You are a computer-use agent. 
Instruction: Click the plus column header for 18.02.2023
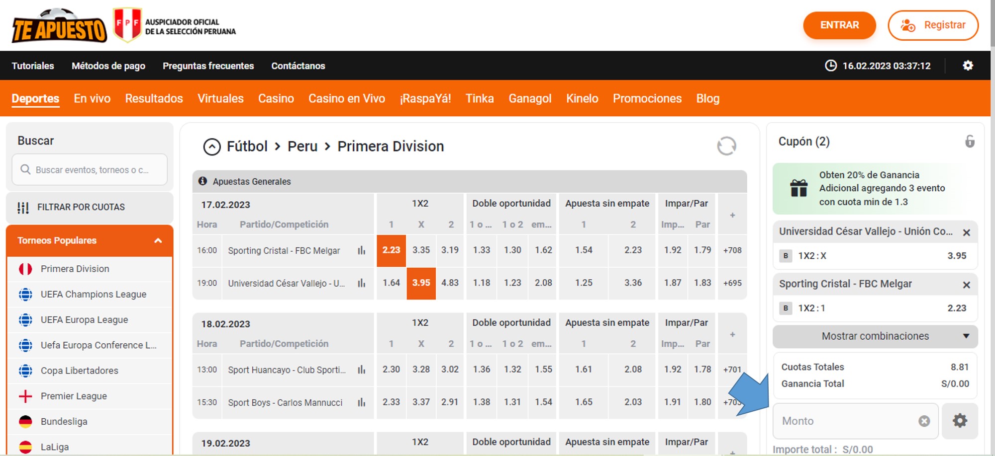point(732,334)
